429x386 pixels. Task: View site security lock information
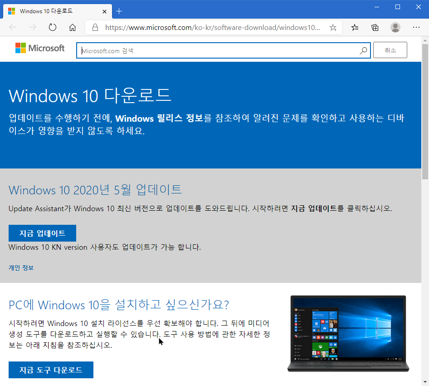[95, 27]
